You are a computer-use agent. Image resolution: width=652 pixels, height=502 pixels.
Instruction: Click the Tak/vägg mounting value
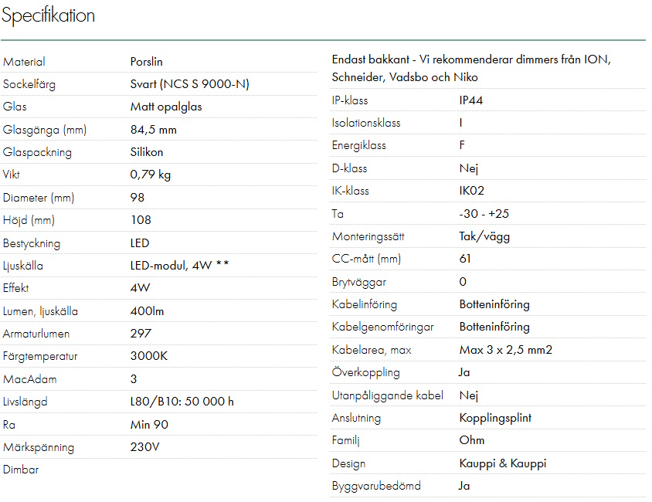pyautogui.click(x=484, y=236)
